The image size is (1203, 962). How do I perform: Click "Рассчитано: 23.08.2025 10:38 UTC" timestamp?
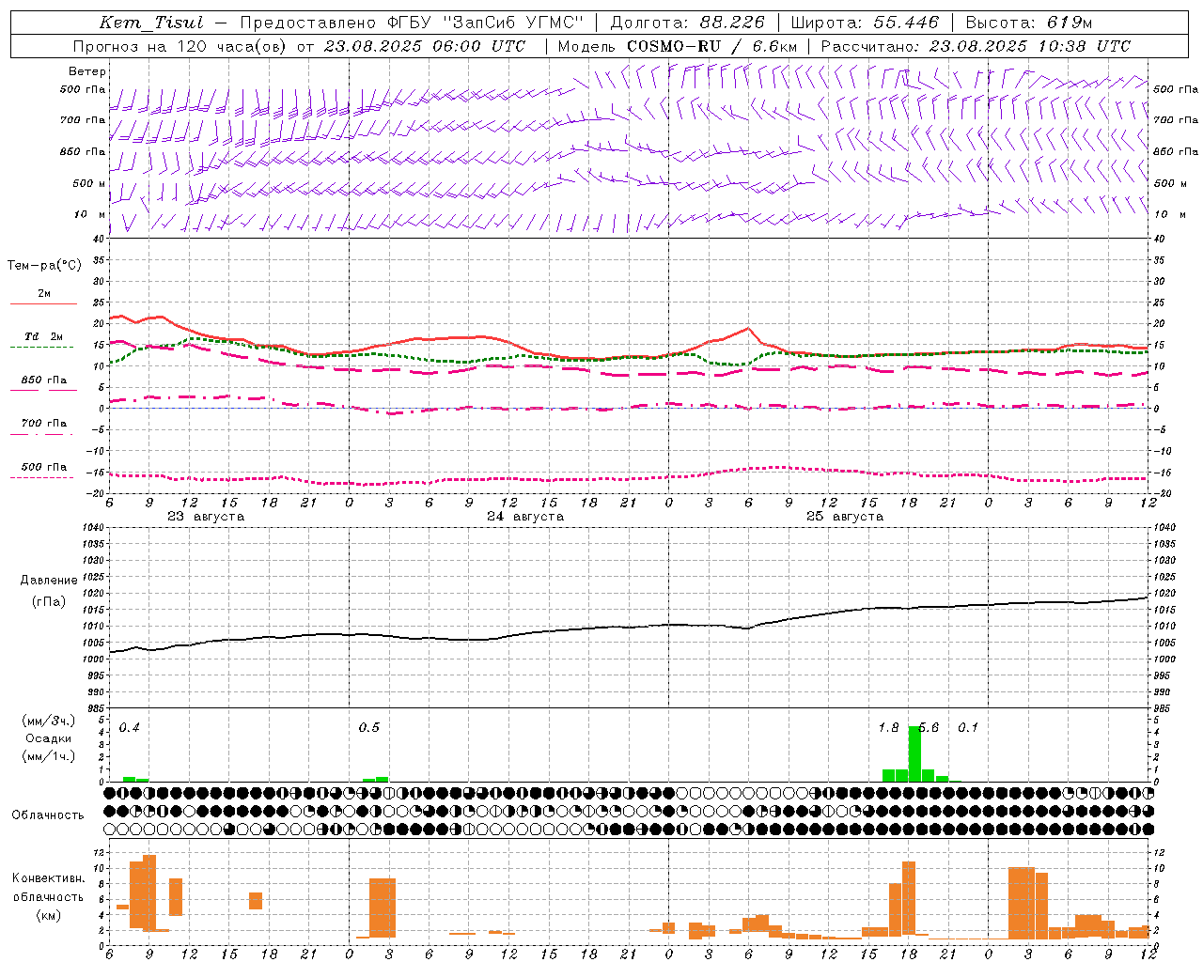976,46
